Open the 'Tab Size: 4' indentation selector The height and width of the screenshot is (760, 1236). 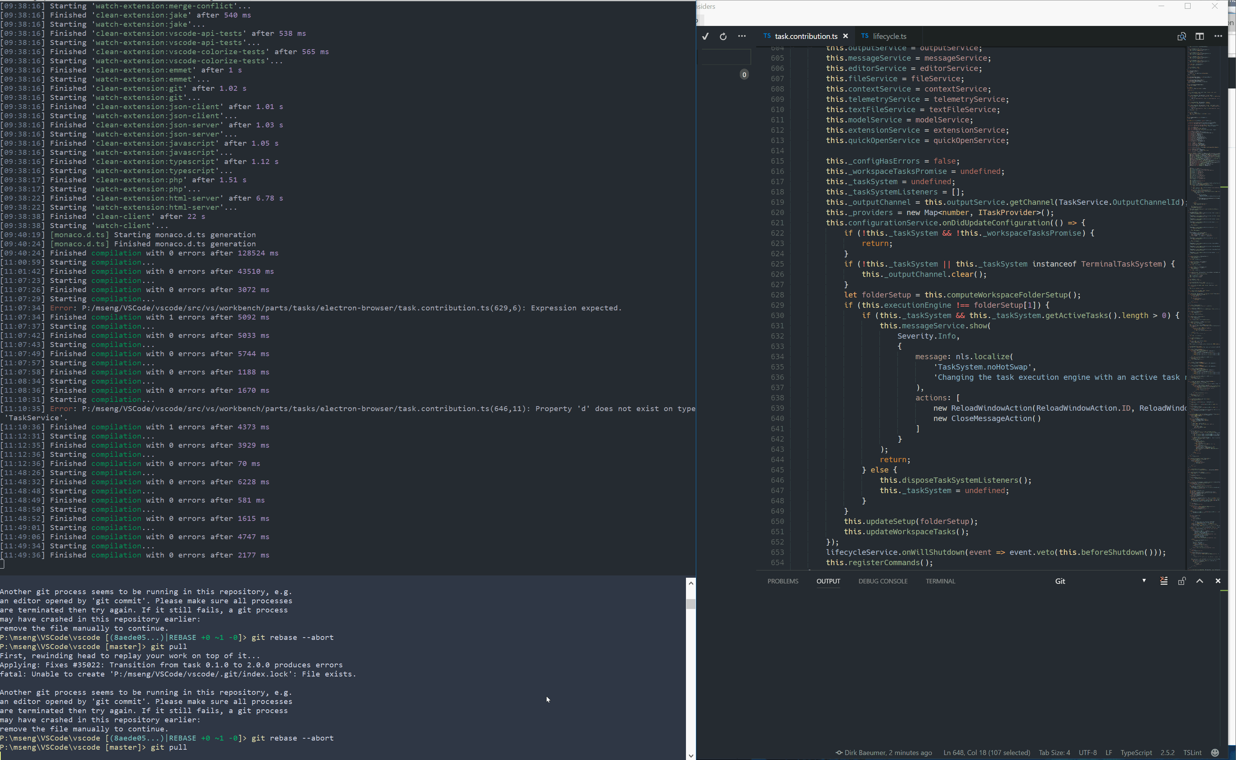click(x=1054, y=752)
